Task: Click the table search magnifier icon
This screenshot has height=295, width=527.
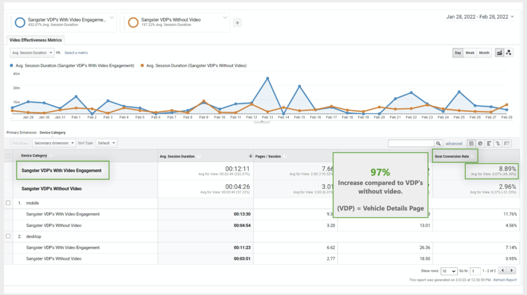Action: pos(438,144)
